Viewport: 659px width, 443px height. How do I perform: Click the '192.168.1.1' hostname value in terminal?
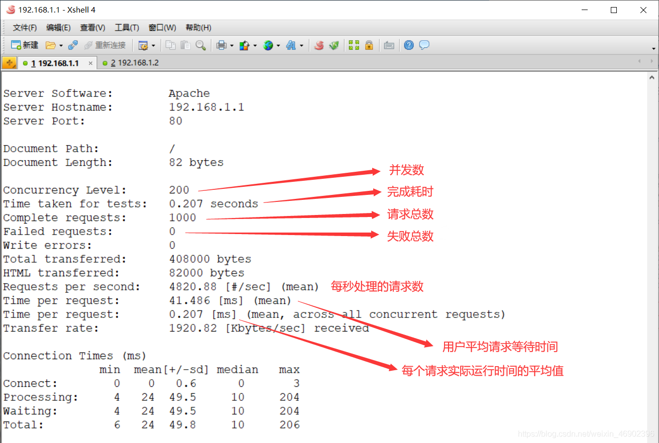click(206, 107)
